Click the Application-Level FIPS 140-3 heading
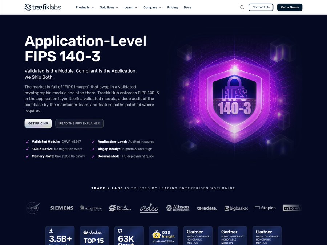 tap(85, 49)
